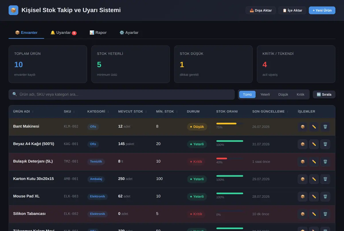Update stock for Bant Makinesi via box icon
The image size is (344, 231).
tap(302, 127)
